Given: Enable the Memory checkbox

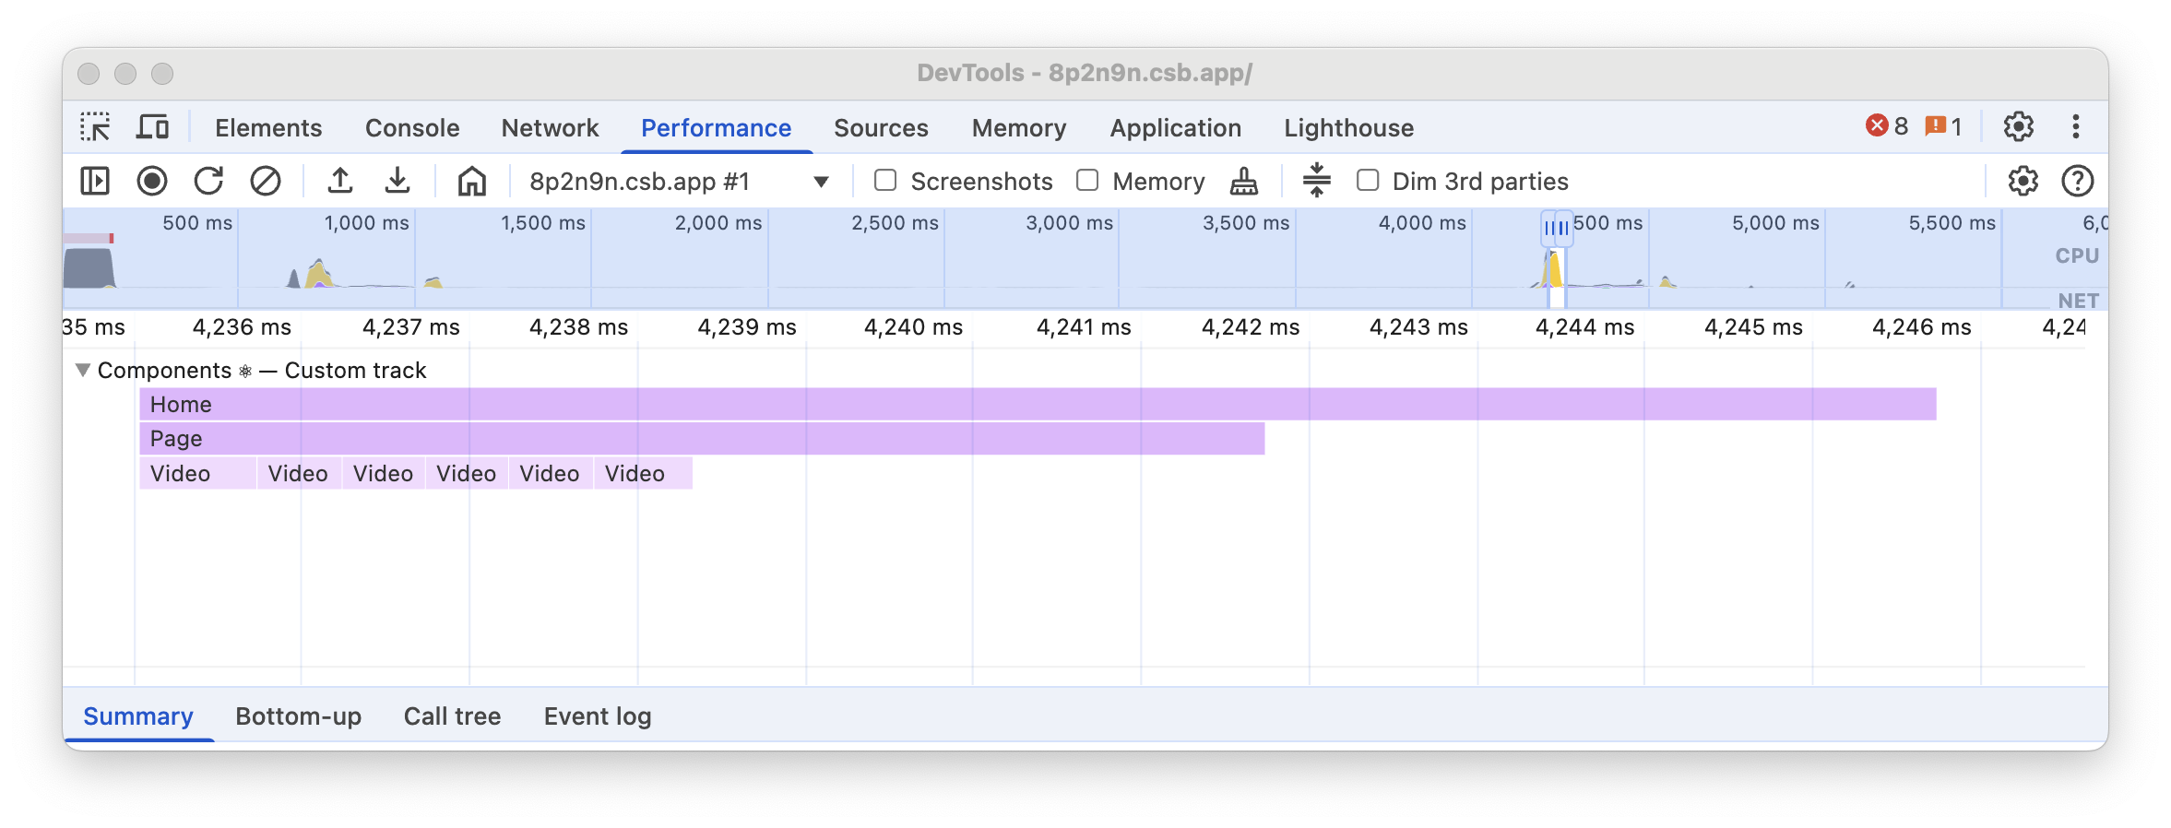Looking at the screenshot, I should pos(1088,181).
